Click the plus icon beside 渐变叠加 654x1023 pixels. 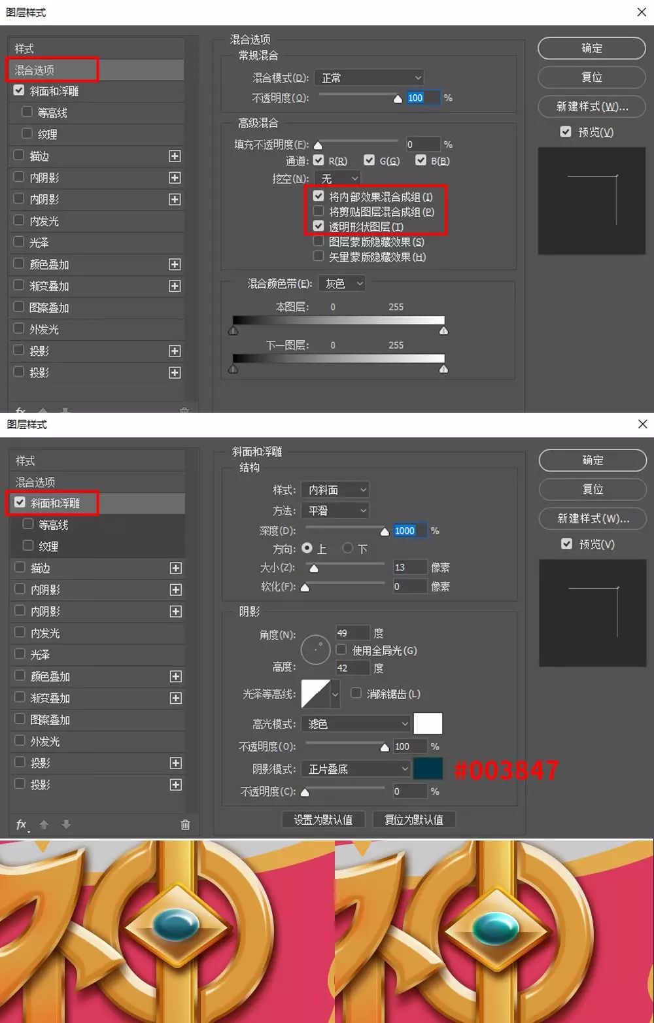(x=175, y=697)
